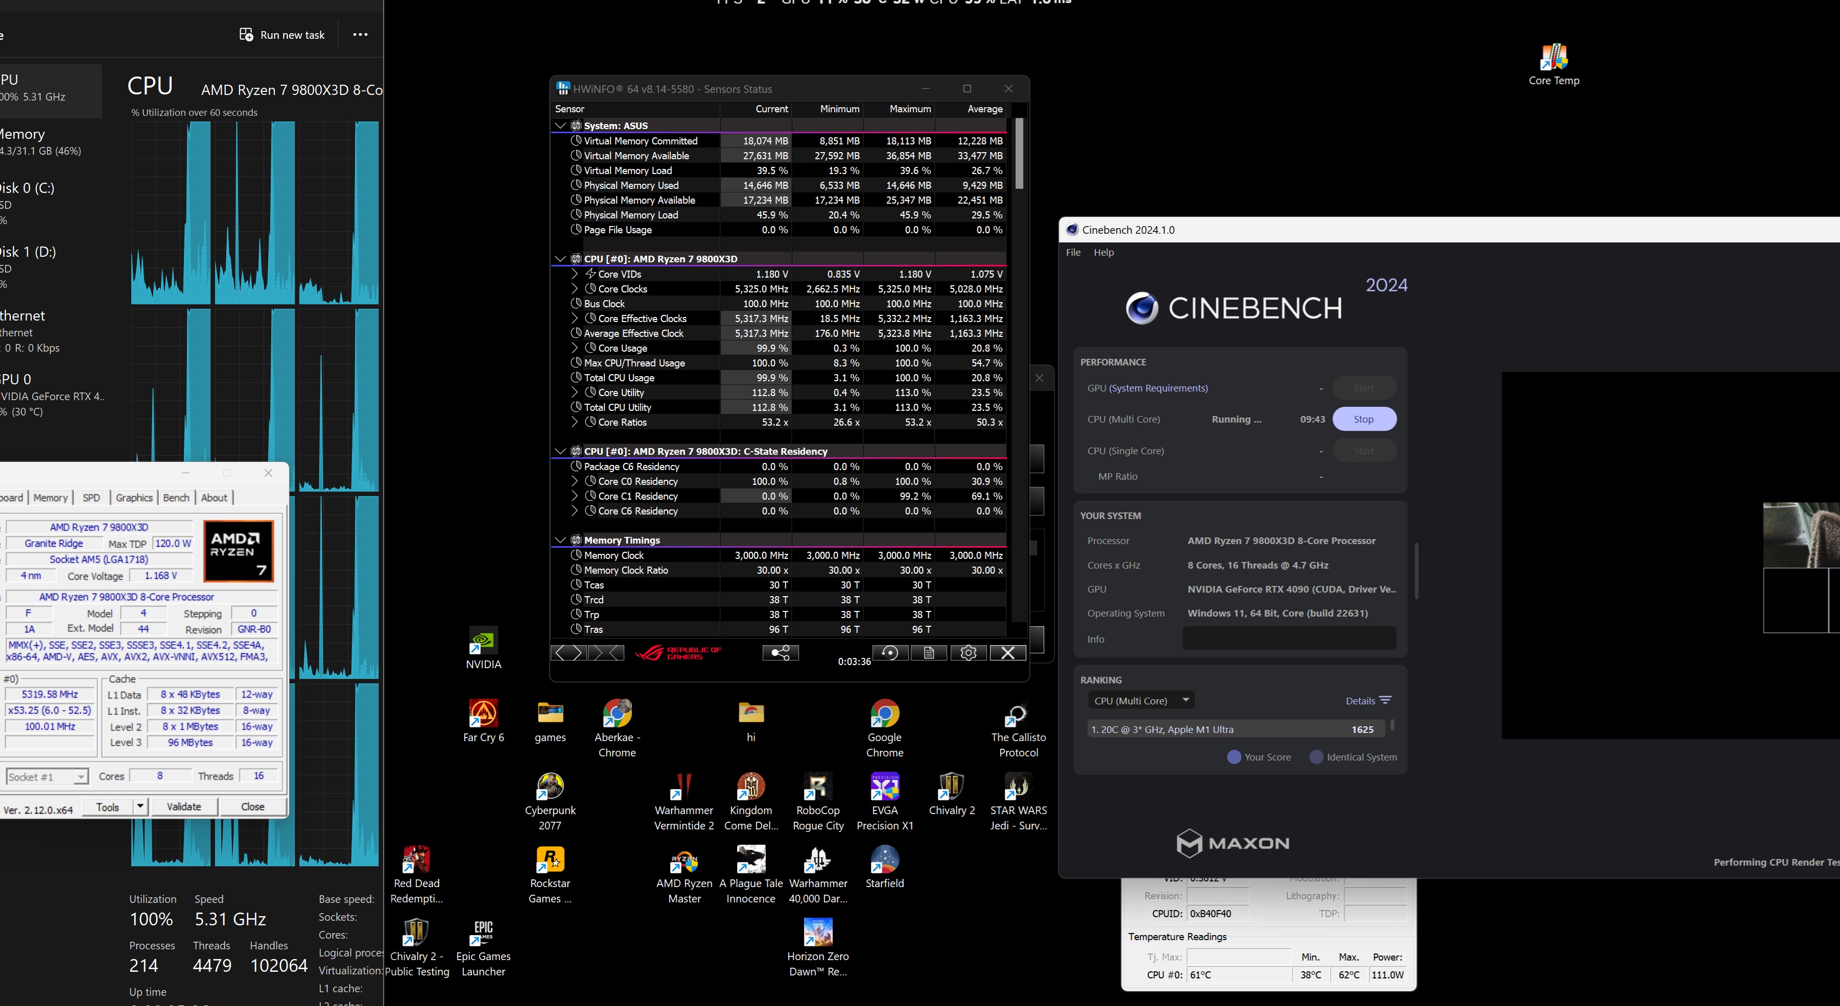Launch Cyberpunk 2077 desktop icon
Viewport: 1840px width, 1006px height.
coord(550,801)
